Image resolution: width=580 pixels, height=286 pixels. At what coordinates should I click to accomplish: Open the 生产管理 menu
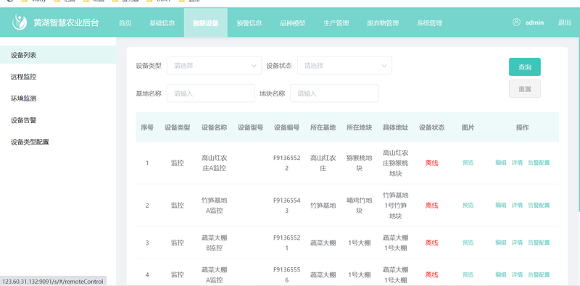tap(336, 23)
